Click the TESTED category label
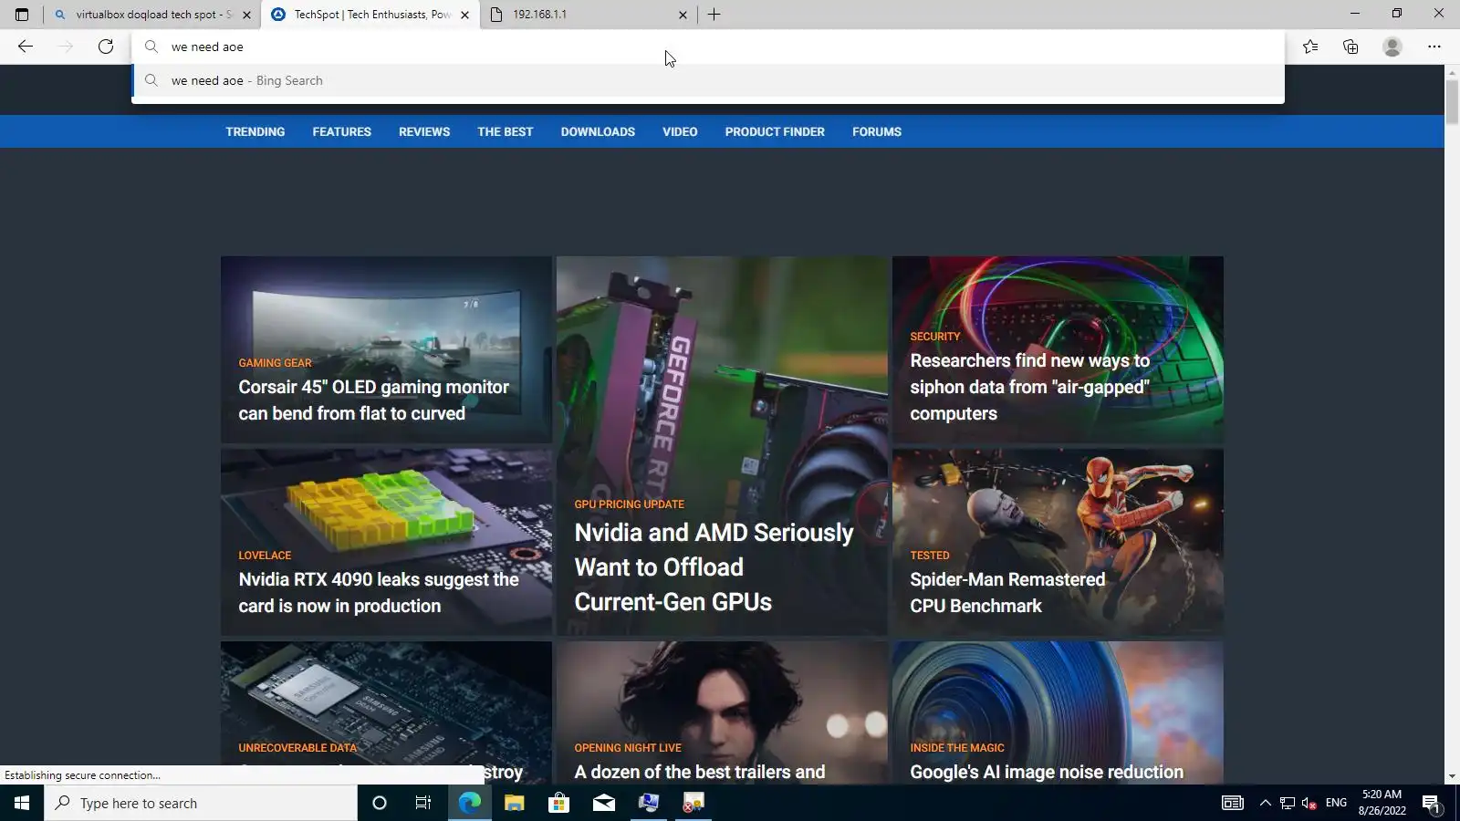Viewport: 1460px width, 821px height. pos(930,556)
